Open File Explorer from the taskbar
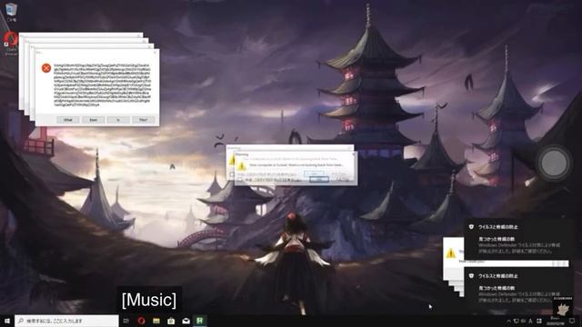The image size is (582, 327). [x=156, y=321]
